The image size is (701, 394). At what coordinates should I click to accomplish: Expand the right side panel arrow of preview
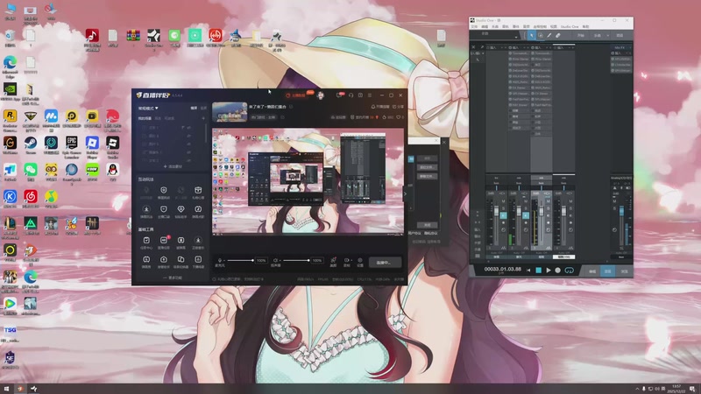[x=406, y=193]
